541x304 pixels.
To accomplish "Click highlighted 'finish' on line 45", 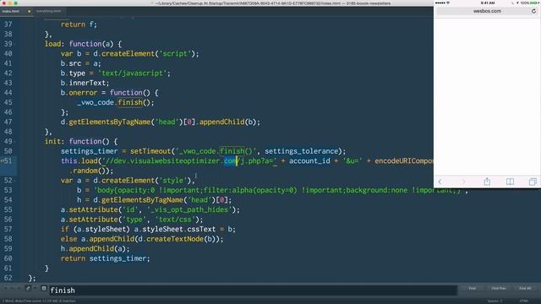I will tap(130, 102).
